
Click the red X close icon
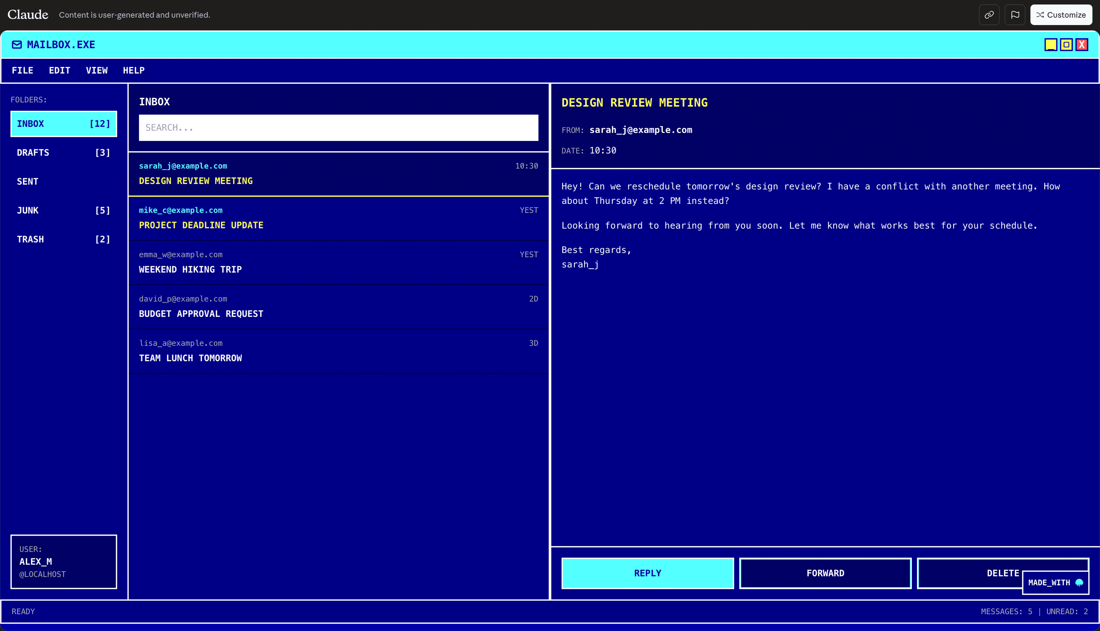tap(1082, 45)
